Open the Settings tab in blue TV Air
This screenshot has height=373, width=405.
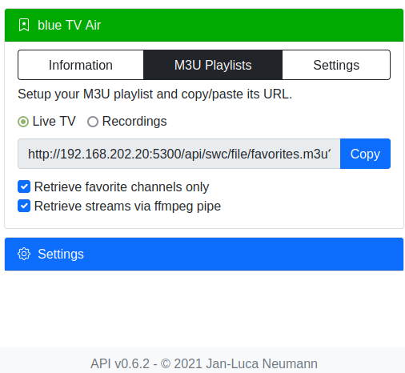(x=336, y=65)
